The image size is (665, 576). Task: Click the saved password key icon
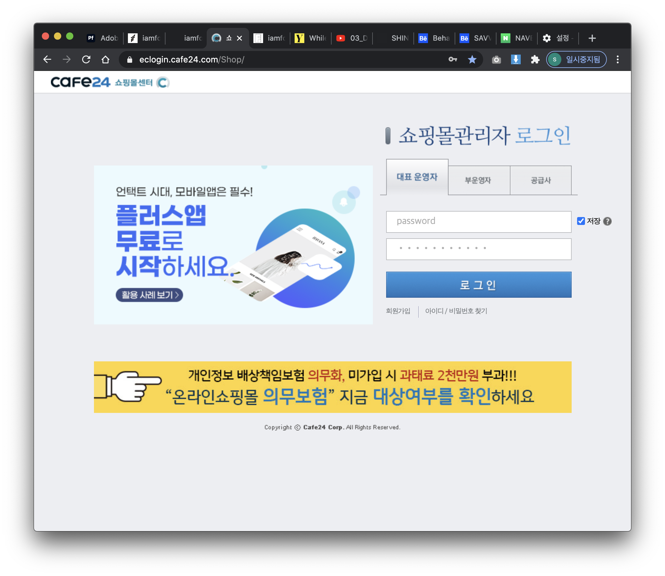453,59
